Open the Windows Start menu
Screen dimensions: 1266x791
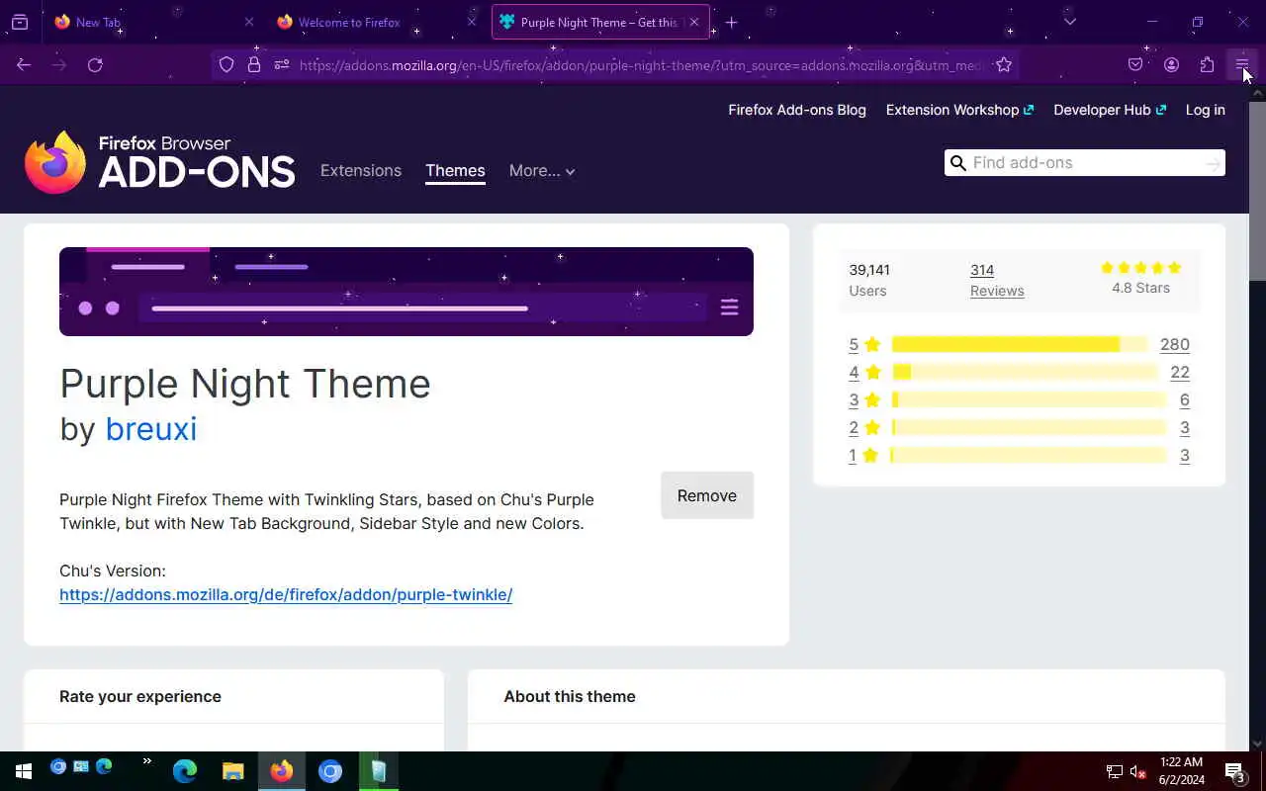tap(24, 771)
